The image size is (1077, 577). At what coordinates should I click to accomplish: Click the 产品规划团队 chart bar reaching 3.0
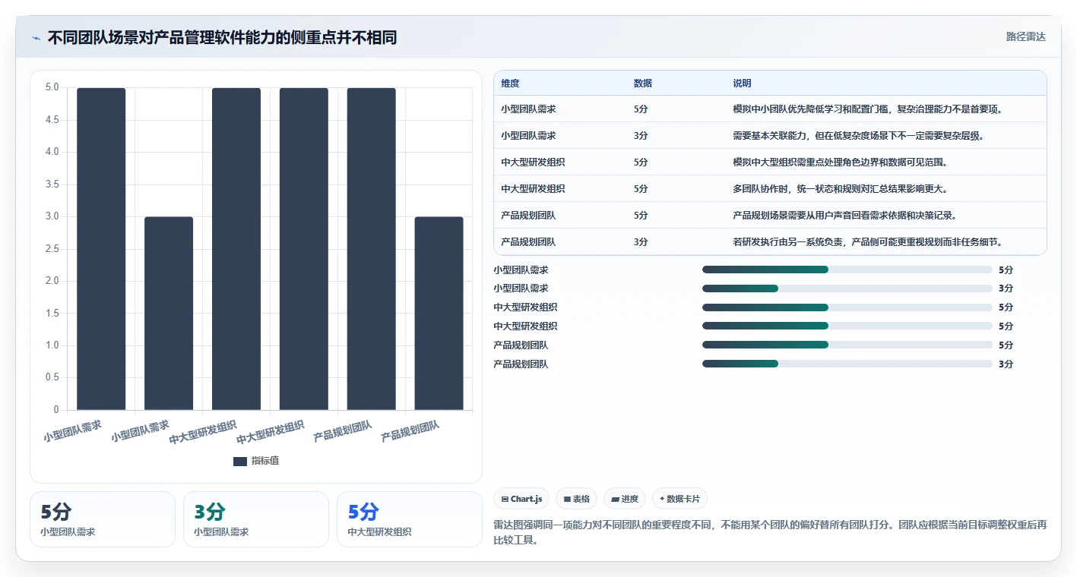tap(439, 314)
